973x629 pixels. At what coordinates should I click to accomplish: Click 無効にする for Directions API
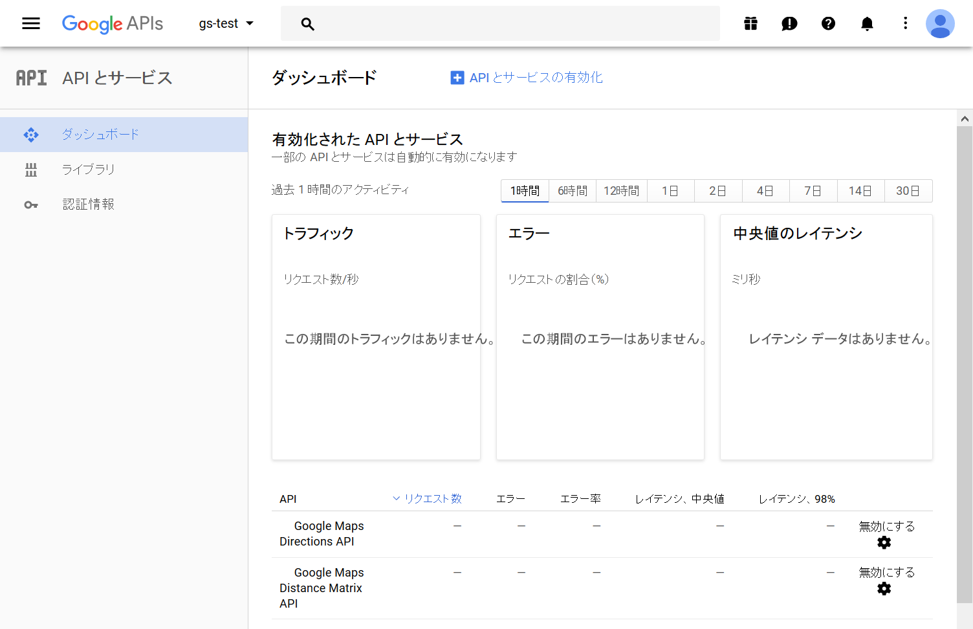[x=886, y=526]
